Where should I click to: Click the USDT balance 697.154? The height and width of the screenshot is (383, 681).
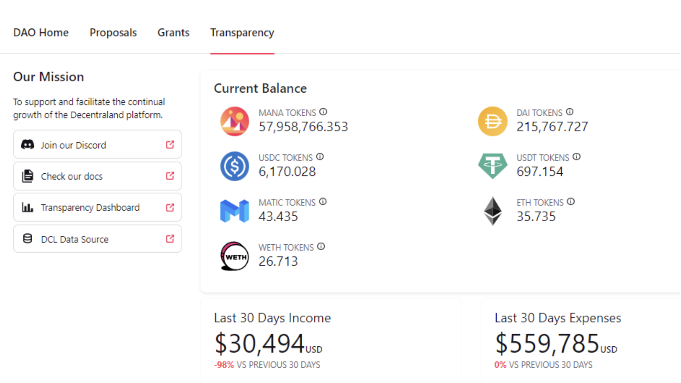[540, 172]
